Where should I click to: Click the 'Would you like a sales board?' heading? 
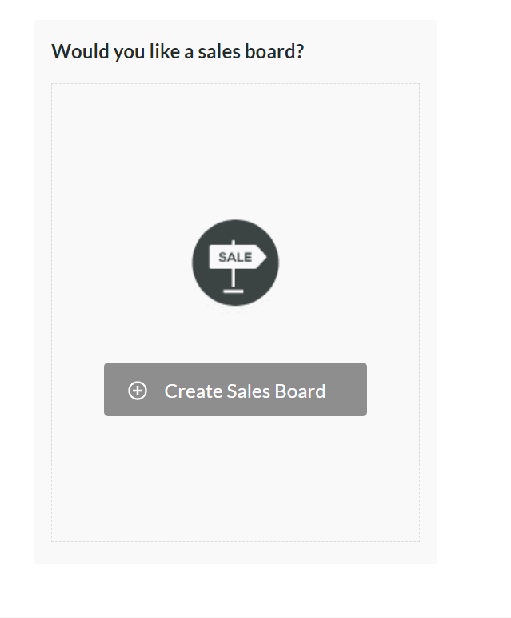click(178, 51)
